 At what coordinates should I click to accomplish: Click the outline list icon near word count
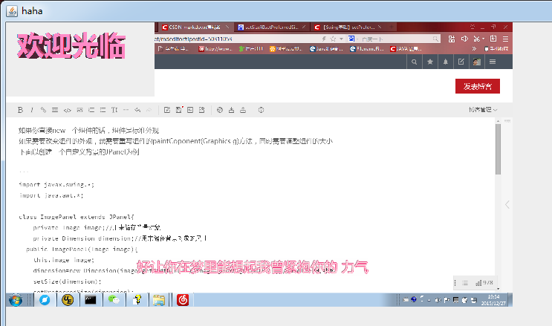pyautogui.click(x=465, y=283)
